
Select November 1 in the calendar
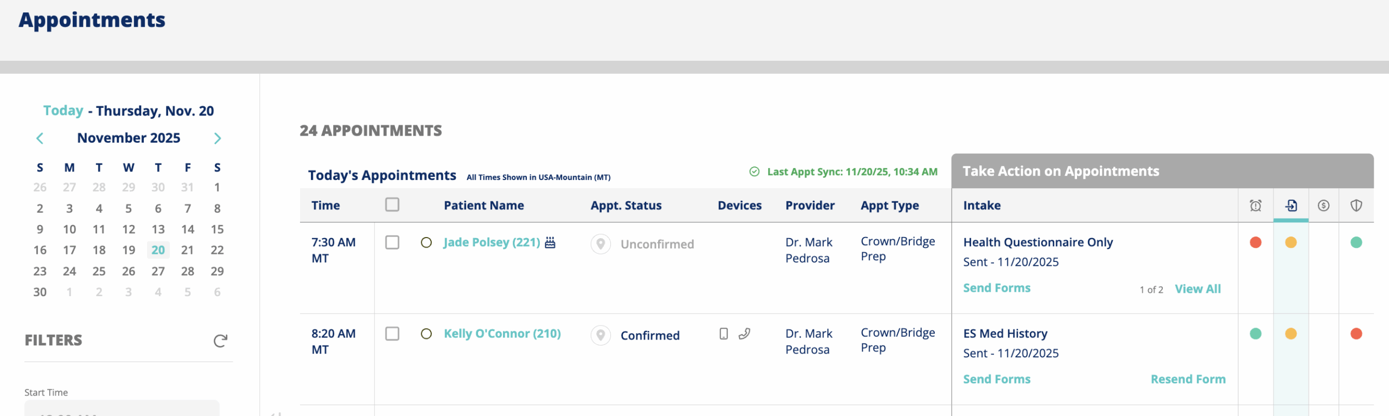pos(217,187)
